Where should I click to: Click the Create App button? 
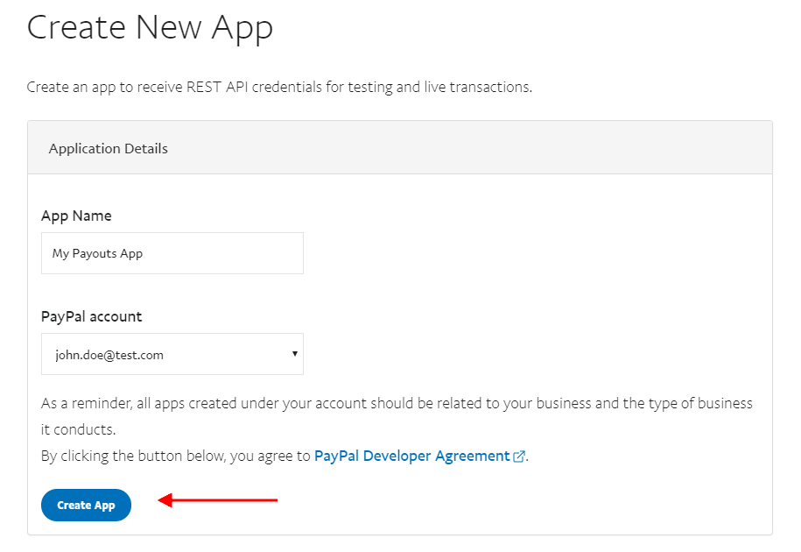[x=86, y=505]
